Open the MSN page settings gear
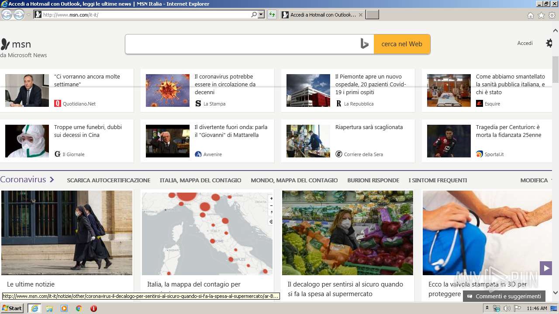This screenshot has width=559, height=314. 549,43
